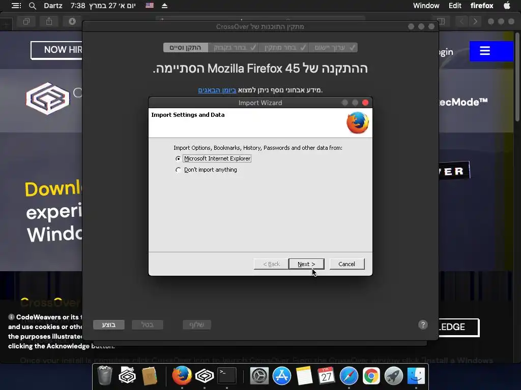
Task: Open the bug log link ביומן הבאגים
Action: [217, 90]
